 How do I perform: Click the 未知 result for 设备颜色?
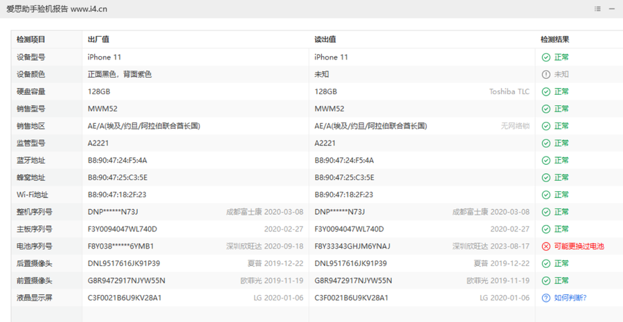click(561, 74)
